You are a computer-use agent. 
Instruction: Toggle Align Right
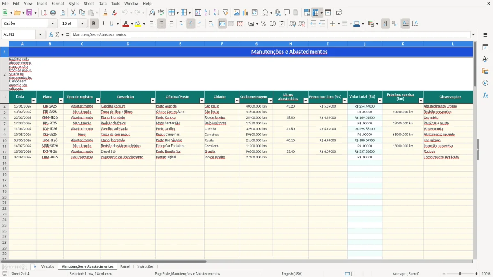(170, 24)
